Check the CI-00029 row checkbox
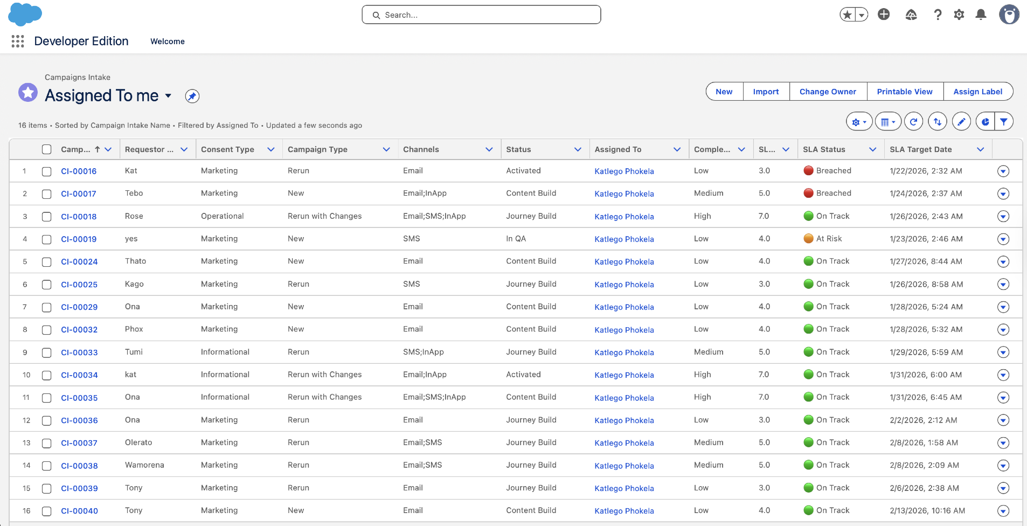 pos(47,307)
